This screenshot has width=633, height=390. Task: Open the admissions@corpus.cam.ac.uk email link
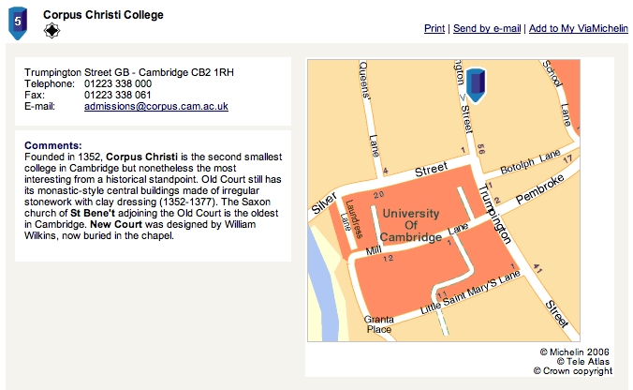coord(156,106)
